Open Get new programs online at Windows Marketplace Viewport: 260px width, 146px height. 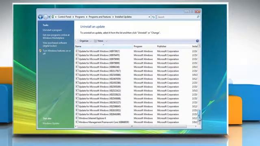pos(56,36)
